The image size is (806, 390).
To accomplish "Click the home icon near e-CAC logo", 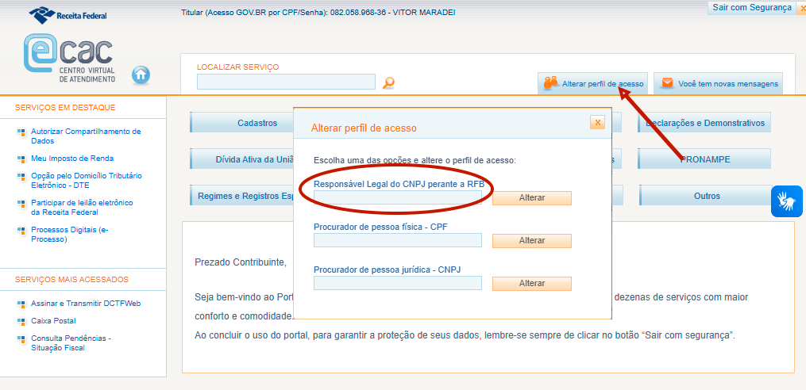I will pos(141,75).
